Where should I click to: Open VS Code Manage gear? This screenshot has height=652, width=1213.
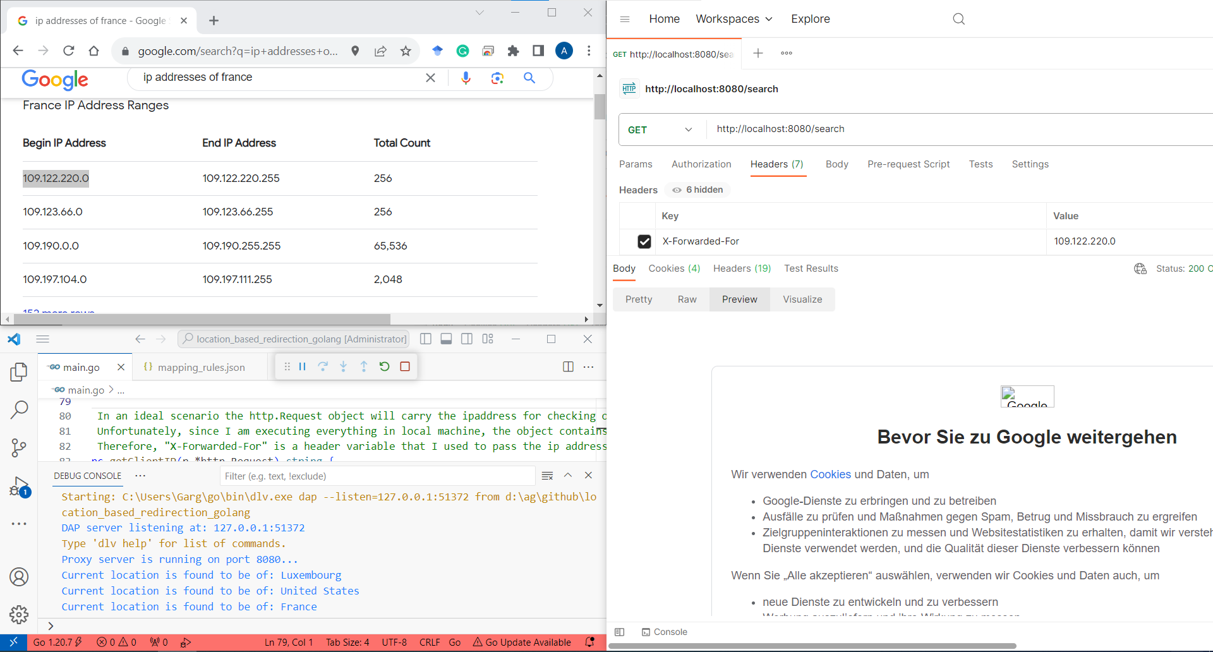19,614
